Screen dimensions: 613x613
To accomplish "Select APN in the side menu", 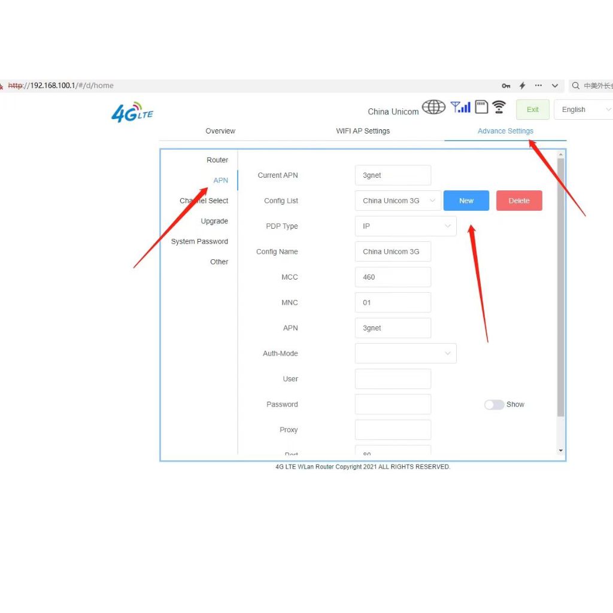I will [220, 180].
